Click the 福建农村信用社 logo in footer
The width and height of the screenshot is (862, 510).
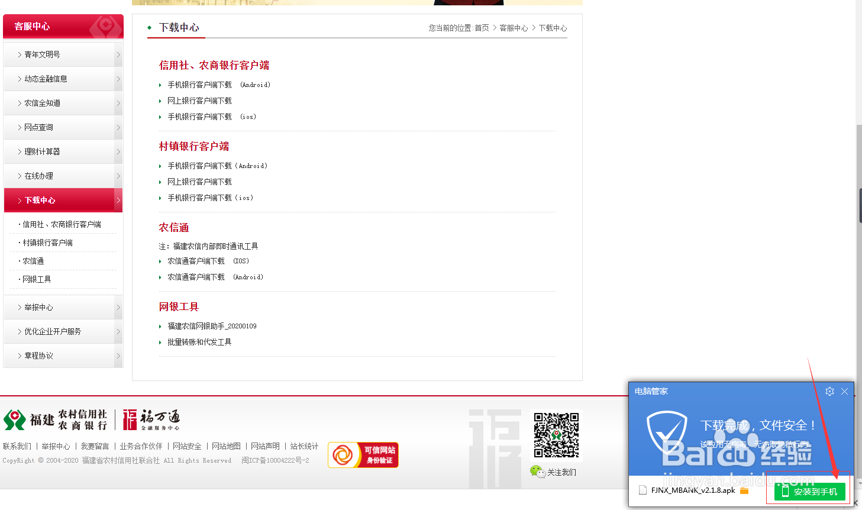click(56, 419)
